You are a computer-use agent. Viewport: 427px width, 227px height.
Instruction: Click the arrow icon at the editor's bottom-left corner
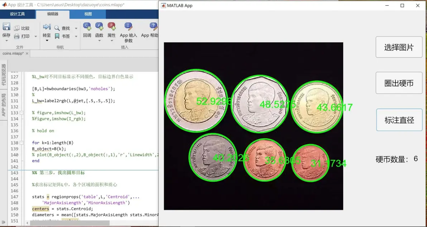[4, 222]
